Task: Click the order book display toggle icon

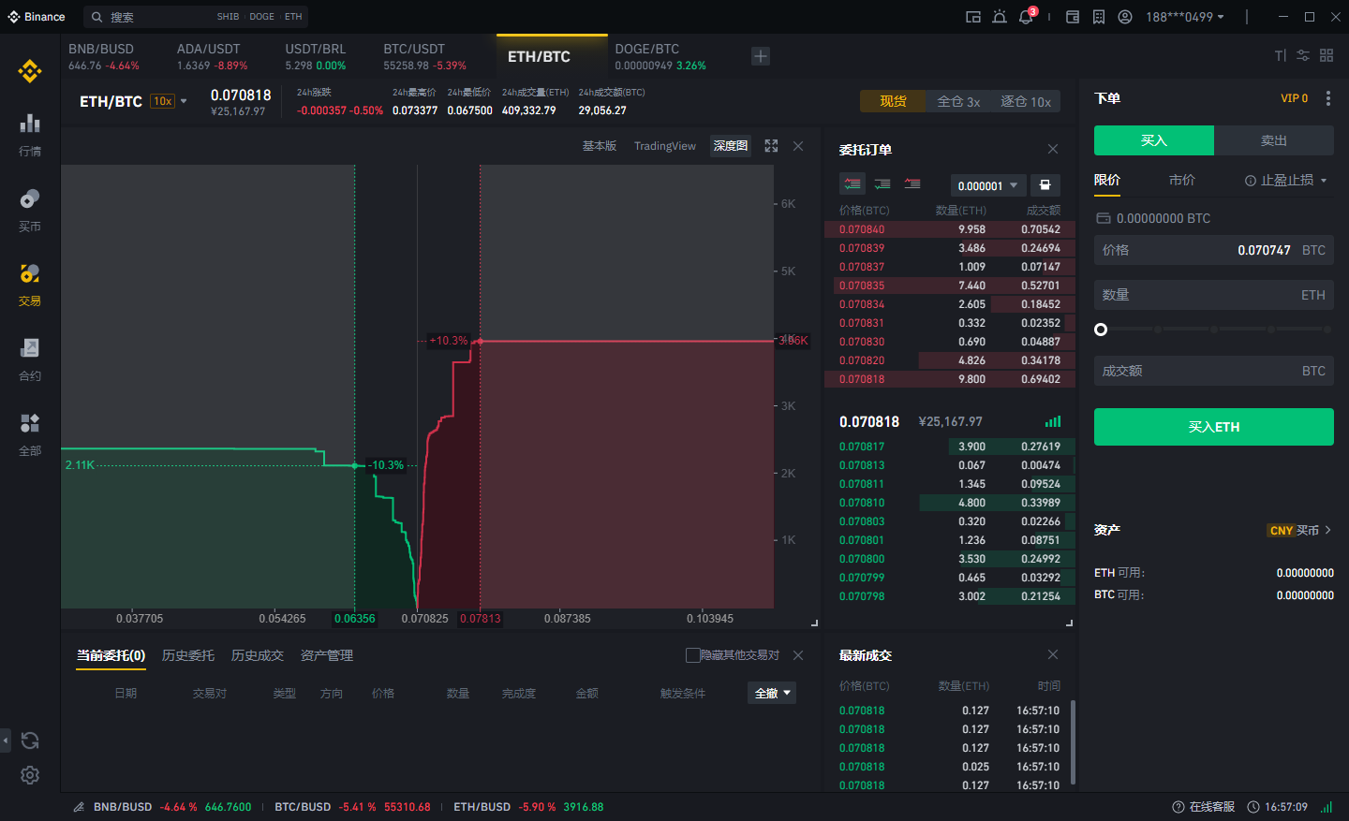Action: [x=1045, y=185]
